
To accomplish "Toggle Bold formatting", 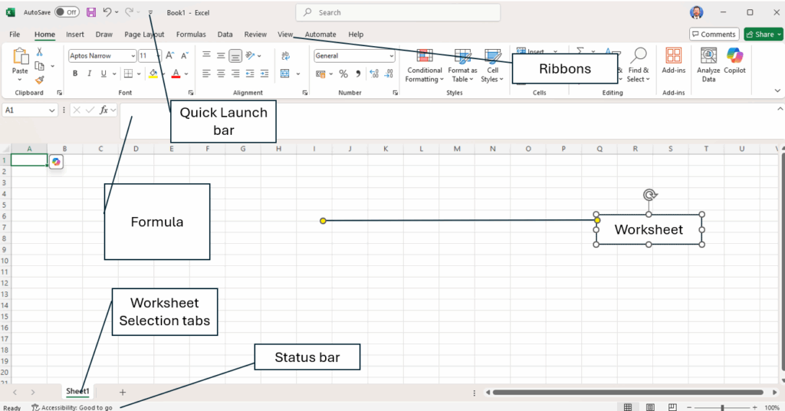I will click(x=75, y=74).
